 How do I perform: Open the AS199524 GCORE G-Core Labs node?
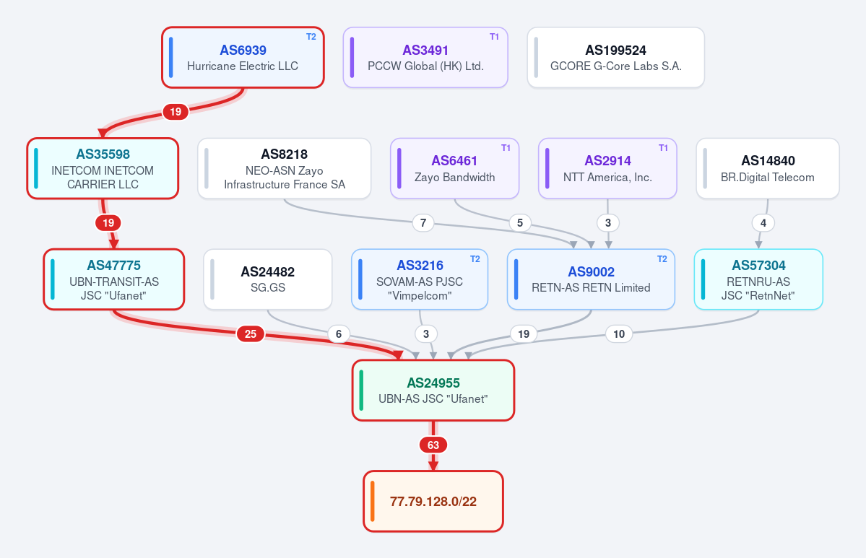coord(616,58)
